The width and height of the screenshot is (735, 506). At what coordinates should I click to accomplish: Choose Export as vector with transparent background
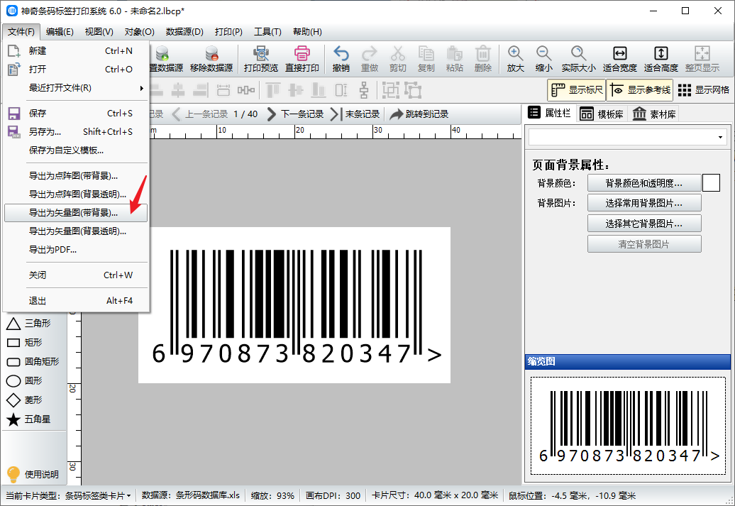tap(76, 231)
